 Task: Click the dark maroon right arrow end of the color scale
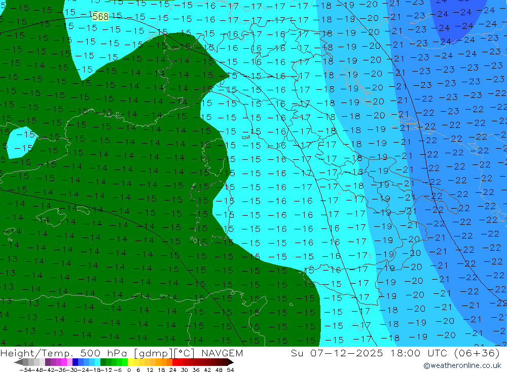click(230, 362)
